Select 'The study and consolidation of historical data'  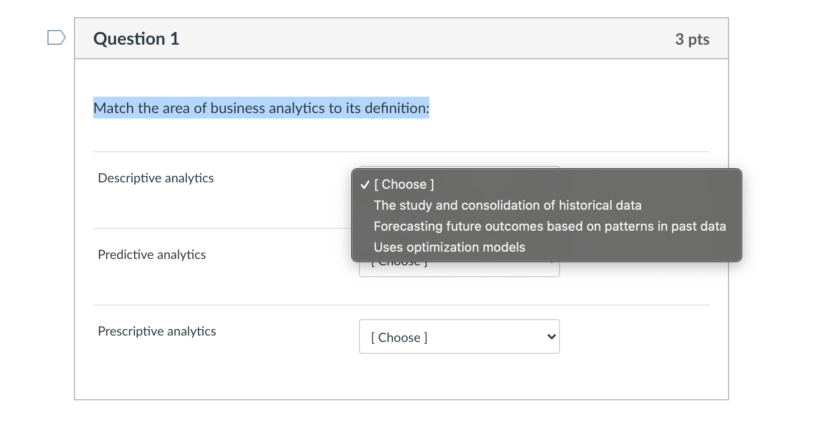click(507, 205)
